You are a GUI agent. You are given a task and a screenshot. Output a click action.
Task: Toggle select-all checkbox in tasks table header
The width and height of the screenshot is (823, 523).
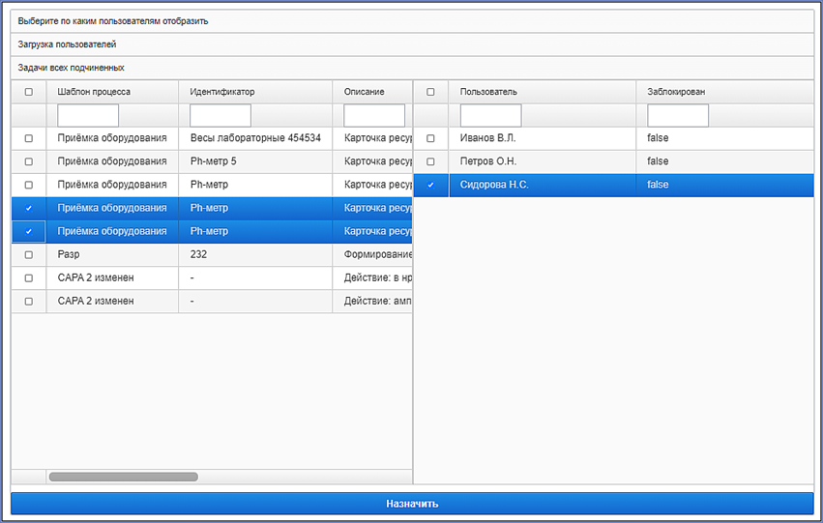coord(29,92)
